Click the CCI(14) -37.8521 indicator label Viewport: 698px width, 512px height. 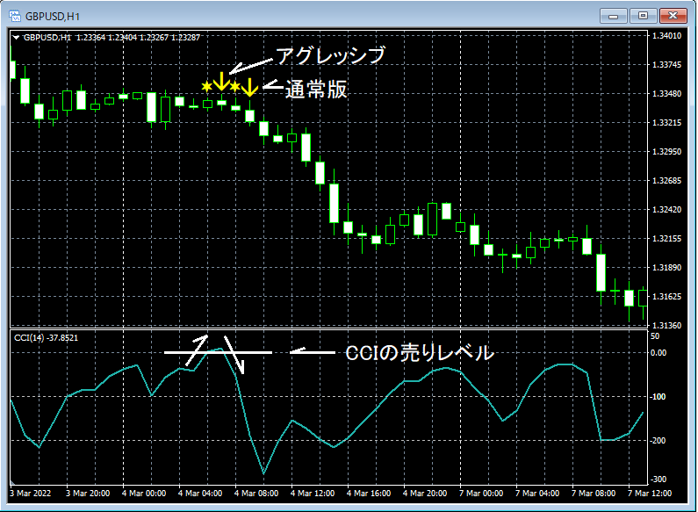(x=46, y=338)
